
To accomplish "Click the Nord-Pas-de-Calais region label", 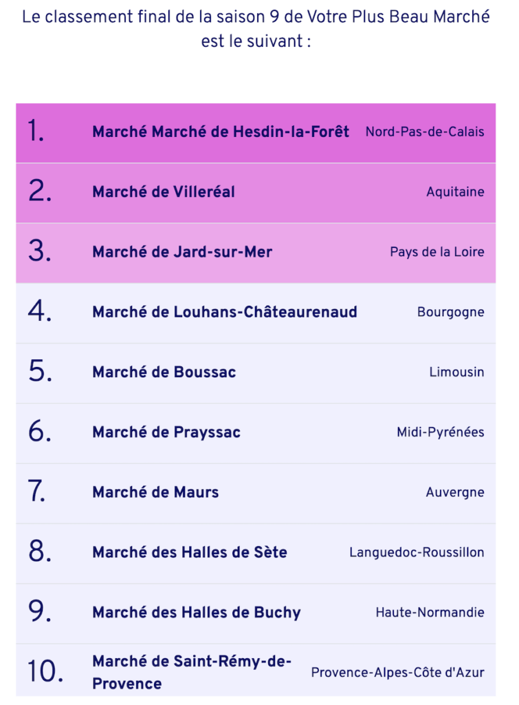I will coord(425,131).
